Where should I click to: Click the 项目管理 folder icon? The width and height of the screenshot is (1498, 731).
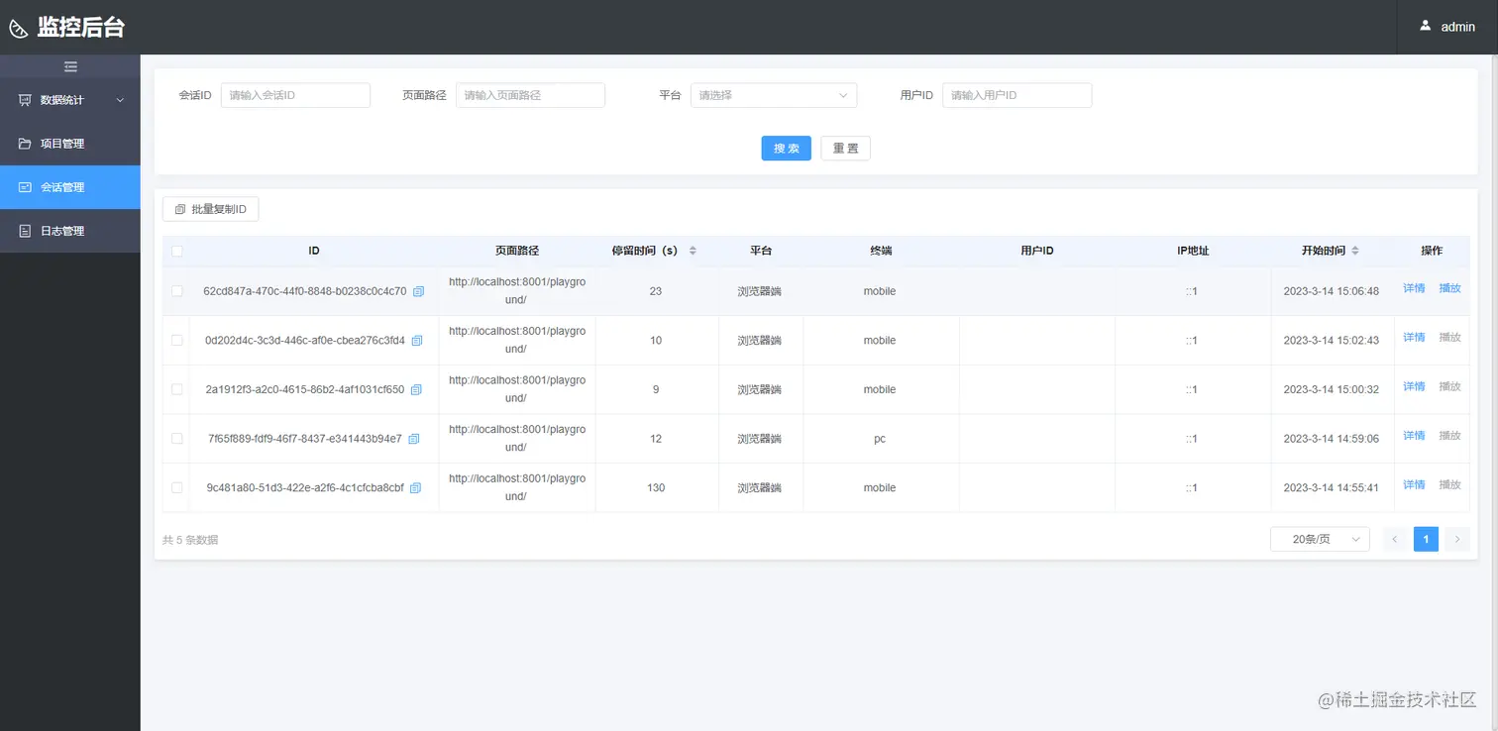pos(25,144)
